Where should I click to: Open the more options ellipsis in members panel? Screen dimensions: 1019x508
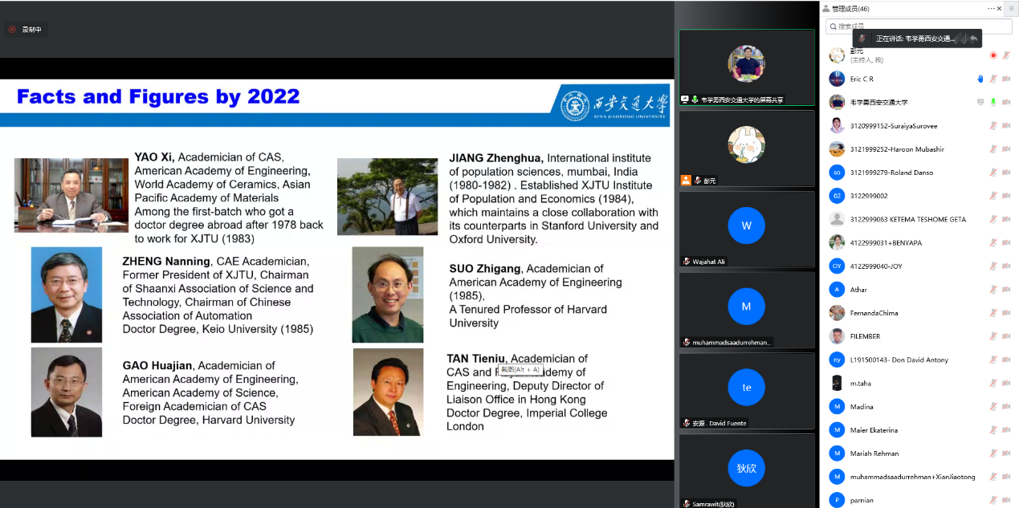991,8
